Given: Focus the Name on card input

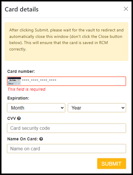Looking at the screenshot, I should pyautogui.click(x=66, y=149).
